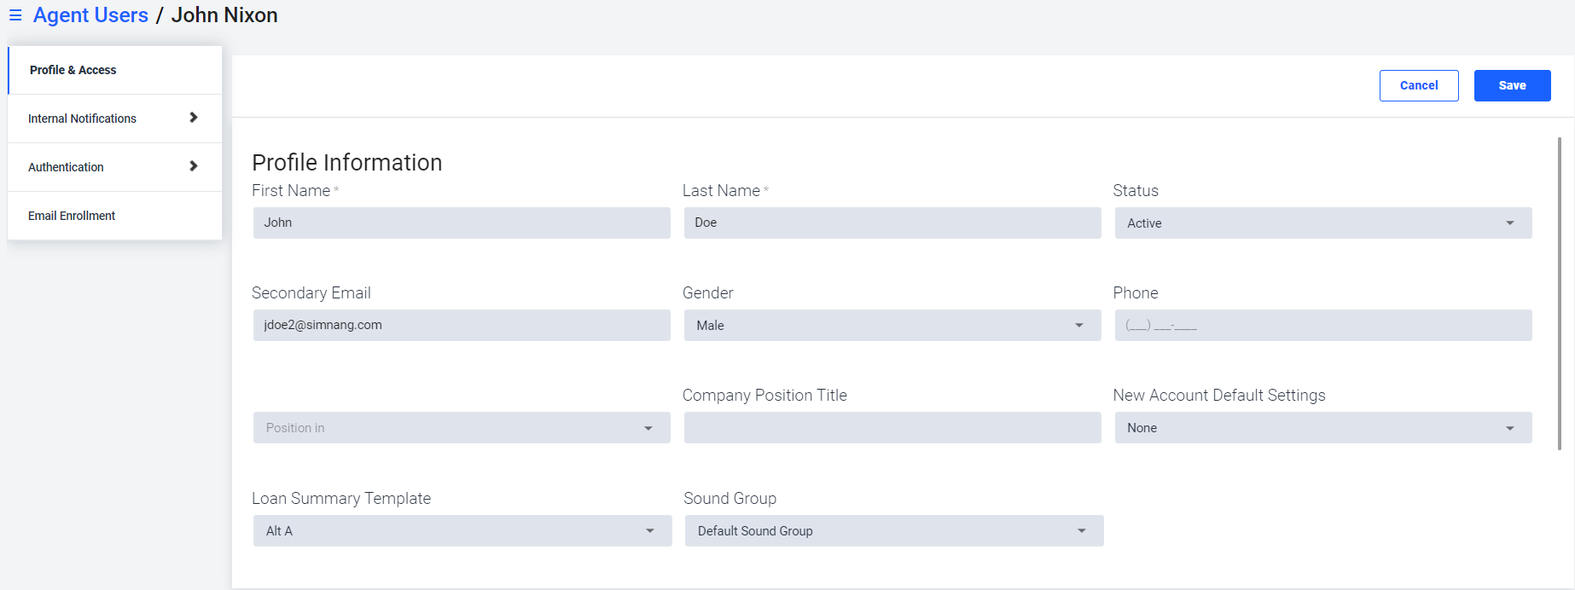Select the Profile & Access tab
Image resolution: width=1575 pixels, height=590 pixels.
114,70
